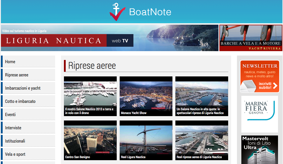Open Imbarcazioni e yacht section
The image size is (283, 164).
28,88
